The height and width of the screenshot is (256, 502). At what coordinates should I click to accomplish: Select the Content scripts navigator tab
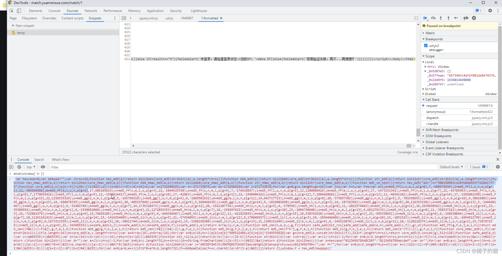pyautogui.click(x=72, y=18)
